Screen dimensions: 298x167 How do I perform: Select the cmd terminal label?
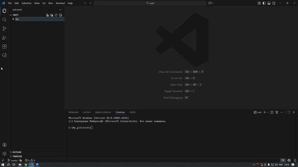257,112
